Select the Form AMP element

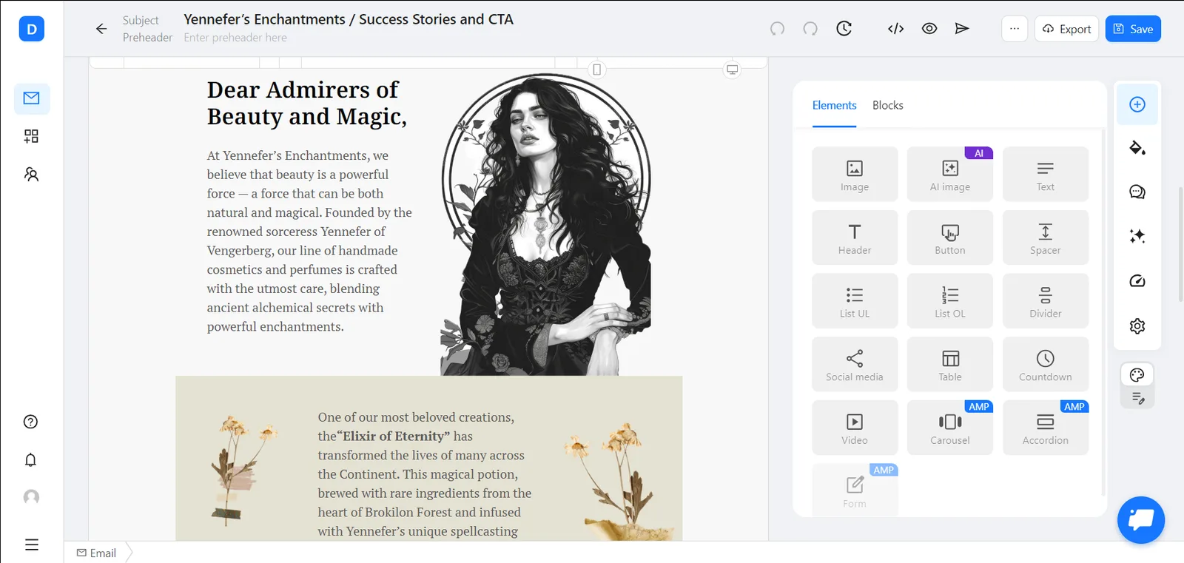pyautogui.click(x=855, y=490)
